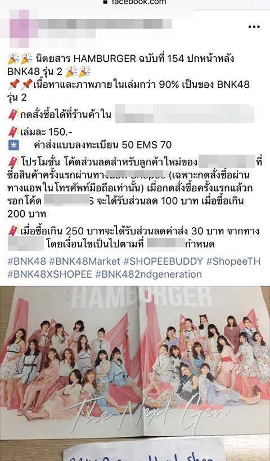Click the ticket emoji beside เล่มละ 150.-
This screenshot has width=270, height=461.
point(13,132)
